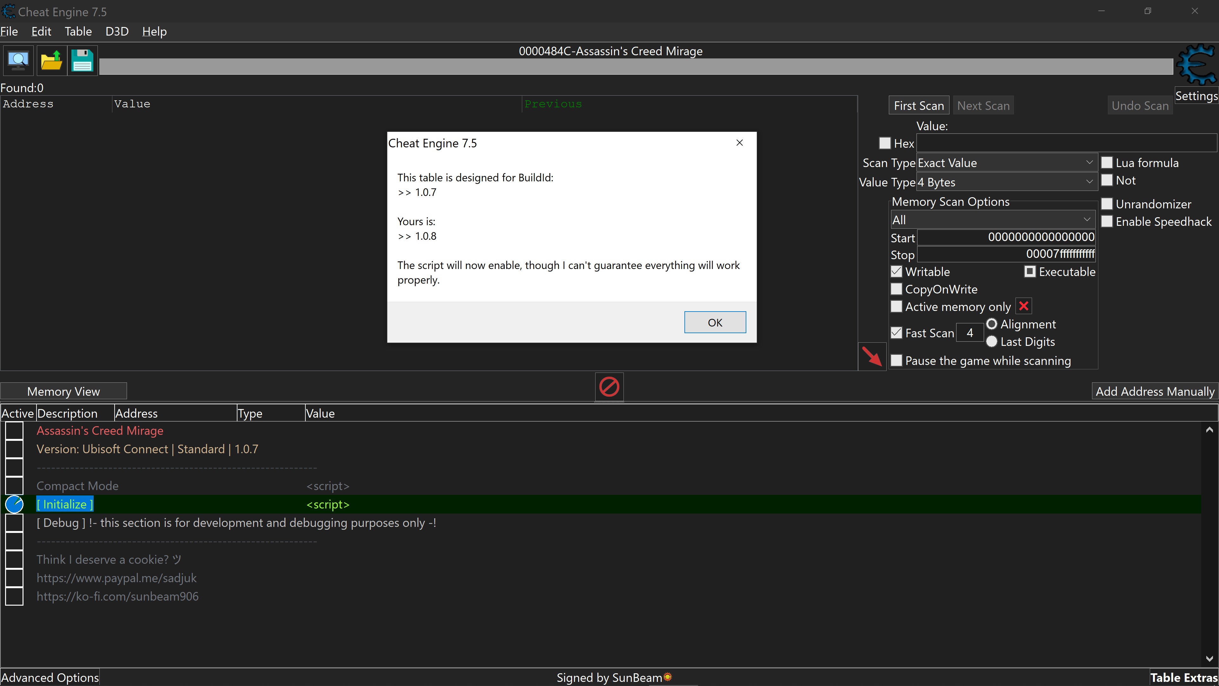Click the open table folder icon

click(x=51, y=61)
